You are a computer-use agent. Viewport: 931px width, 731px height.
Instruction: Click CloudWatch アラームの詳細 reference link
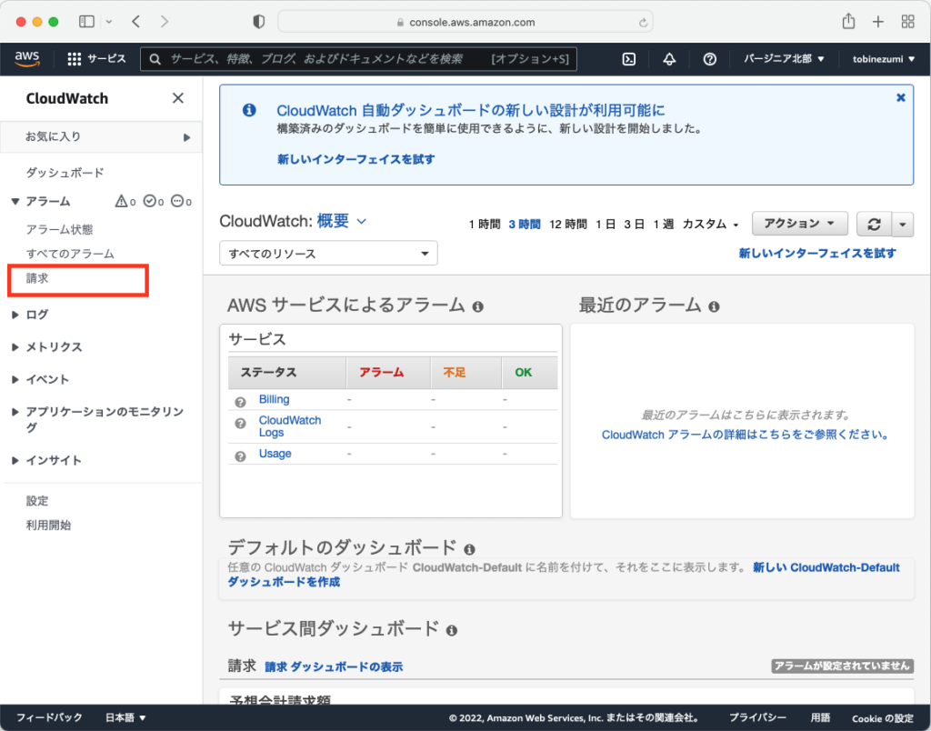745,435
